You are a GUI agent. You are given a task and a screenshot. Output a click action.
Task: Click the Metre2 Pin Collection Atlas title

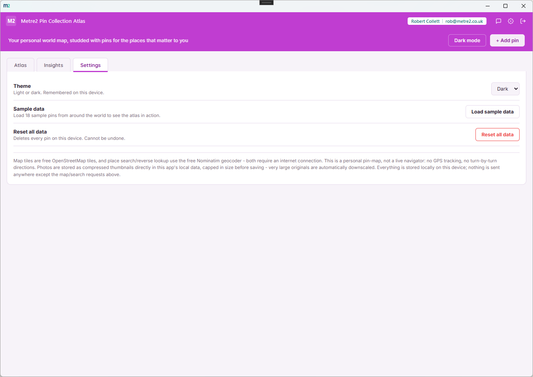(53, 21)
